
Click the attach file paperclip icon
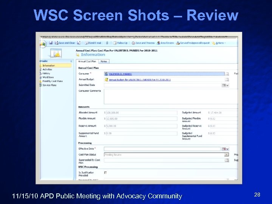[107, 43]
